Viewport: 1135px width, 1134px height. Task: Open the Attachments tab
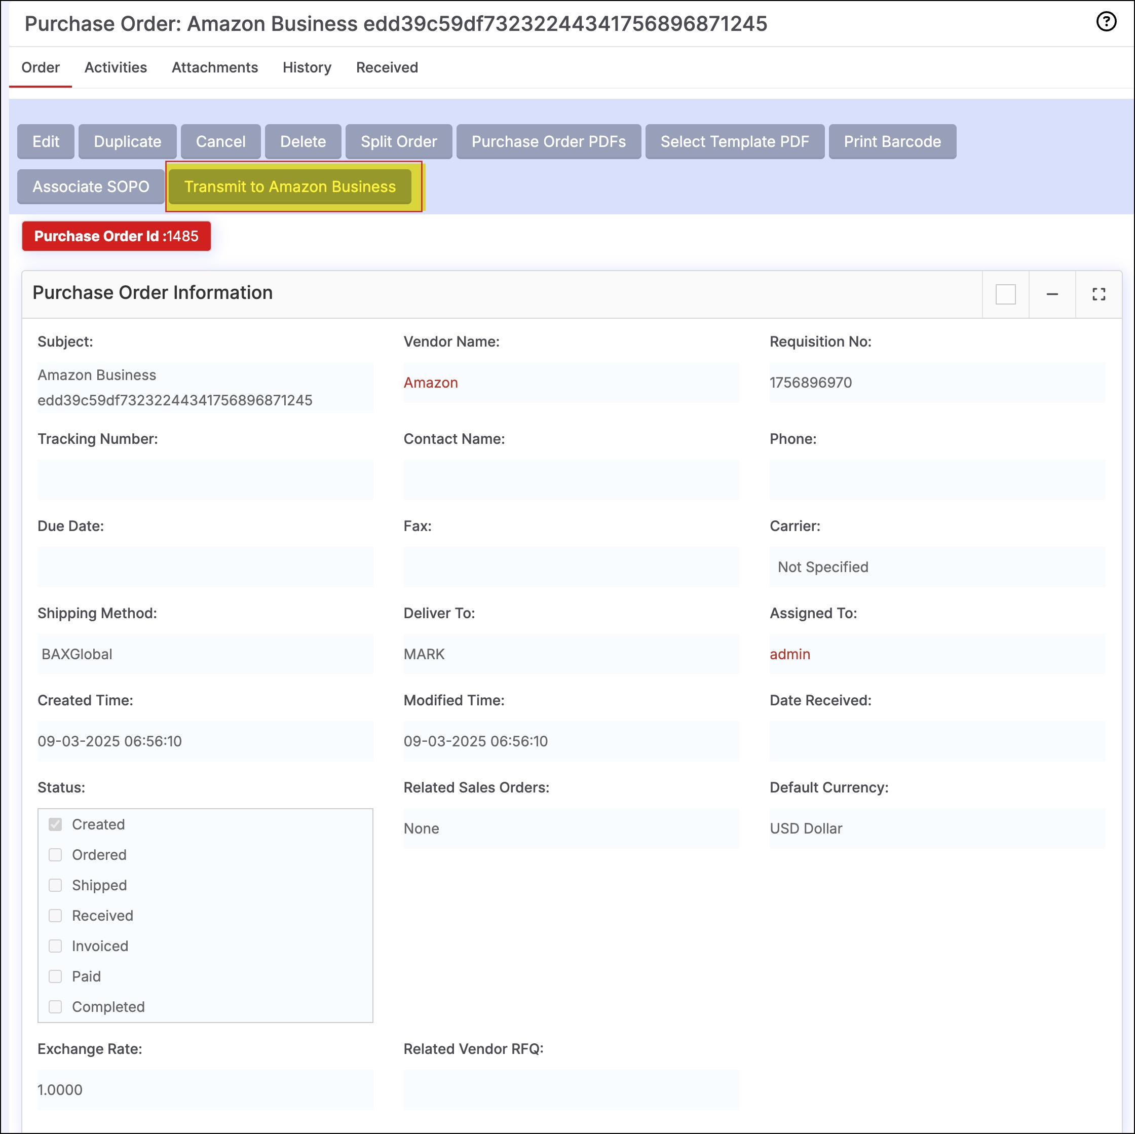coord(214,67)
